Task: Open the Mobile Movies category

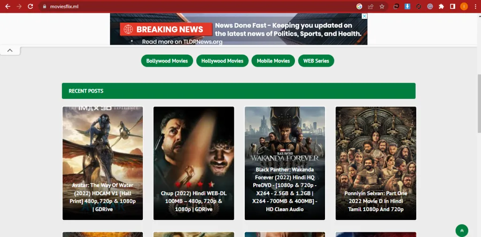Action: tap(273, 61)
